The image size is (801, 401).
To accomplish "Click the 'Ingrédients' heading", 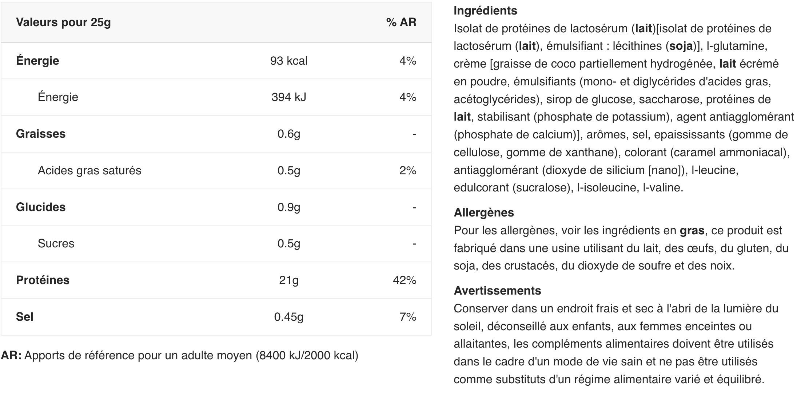I will pyautogui.click(x=485, y=11).
